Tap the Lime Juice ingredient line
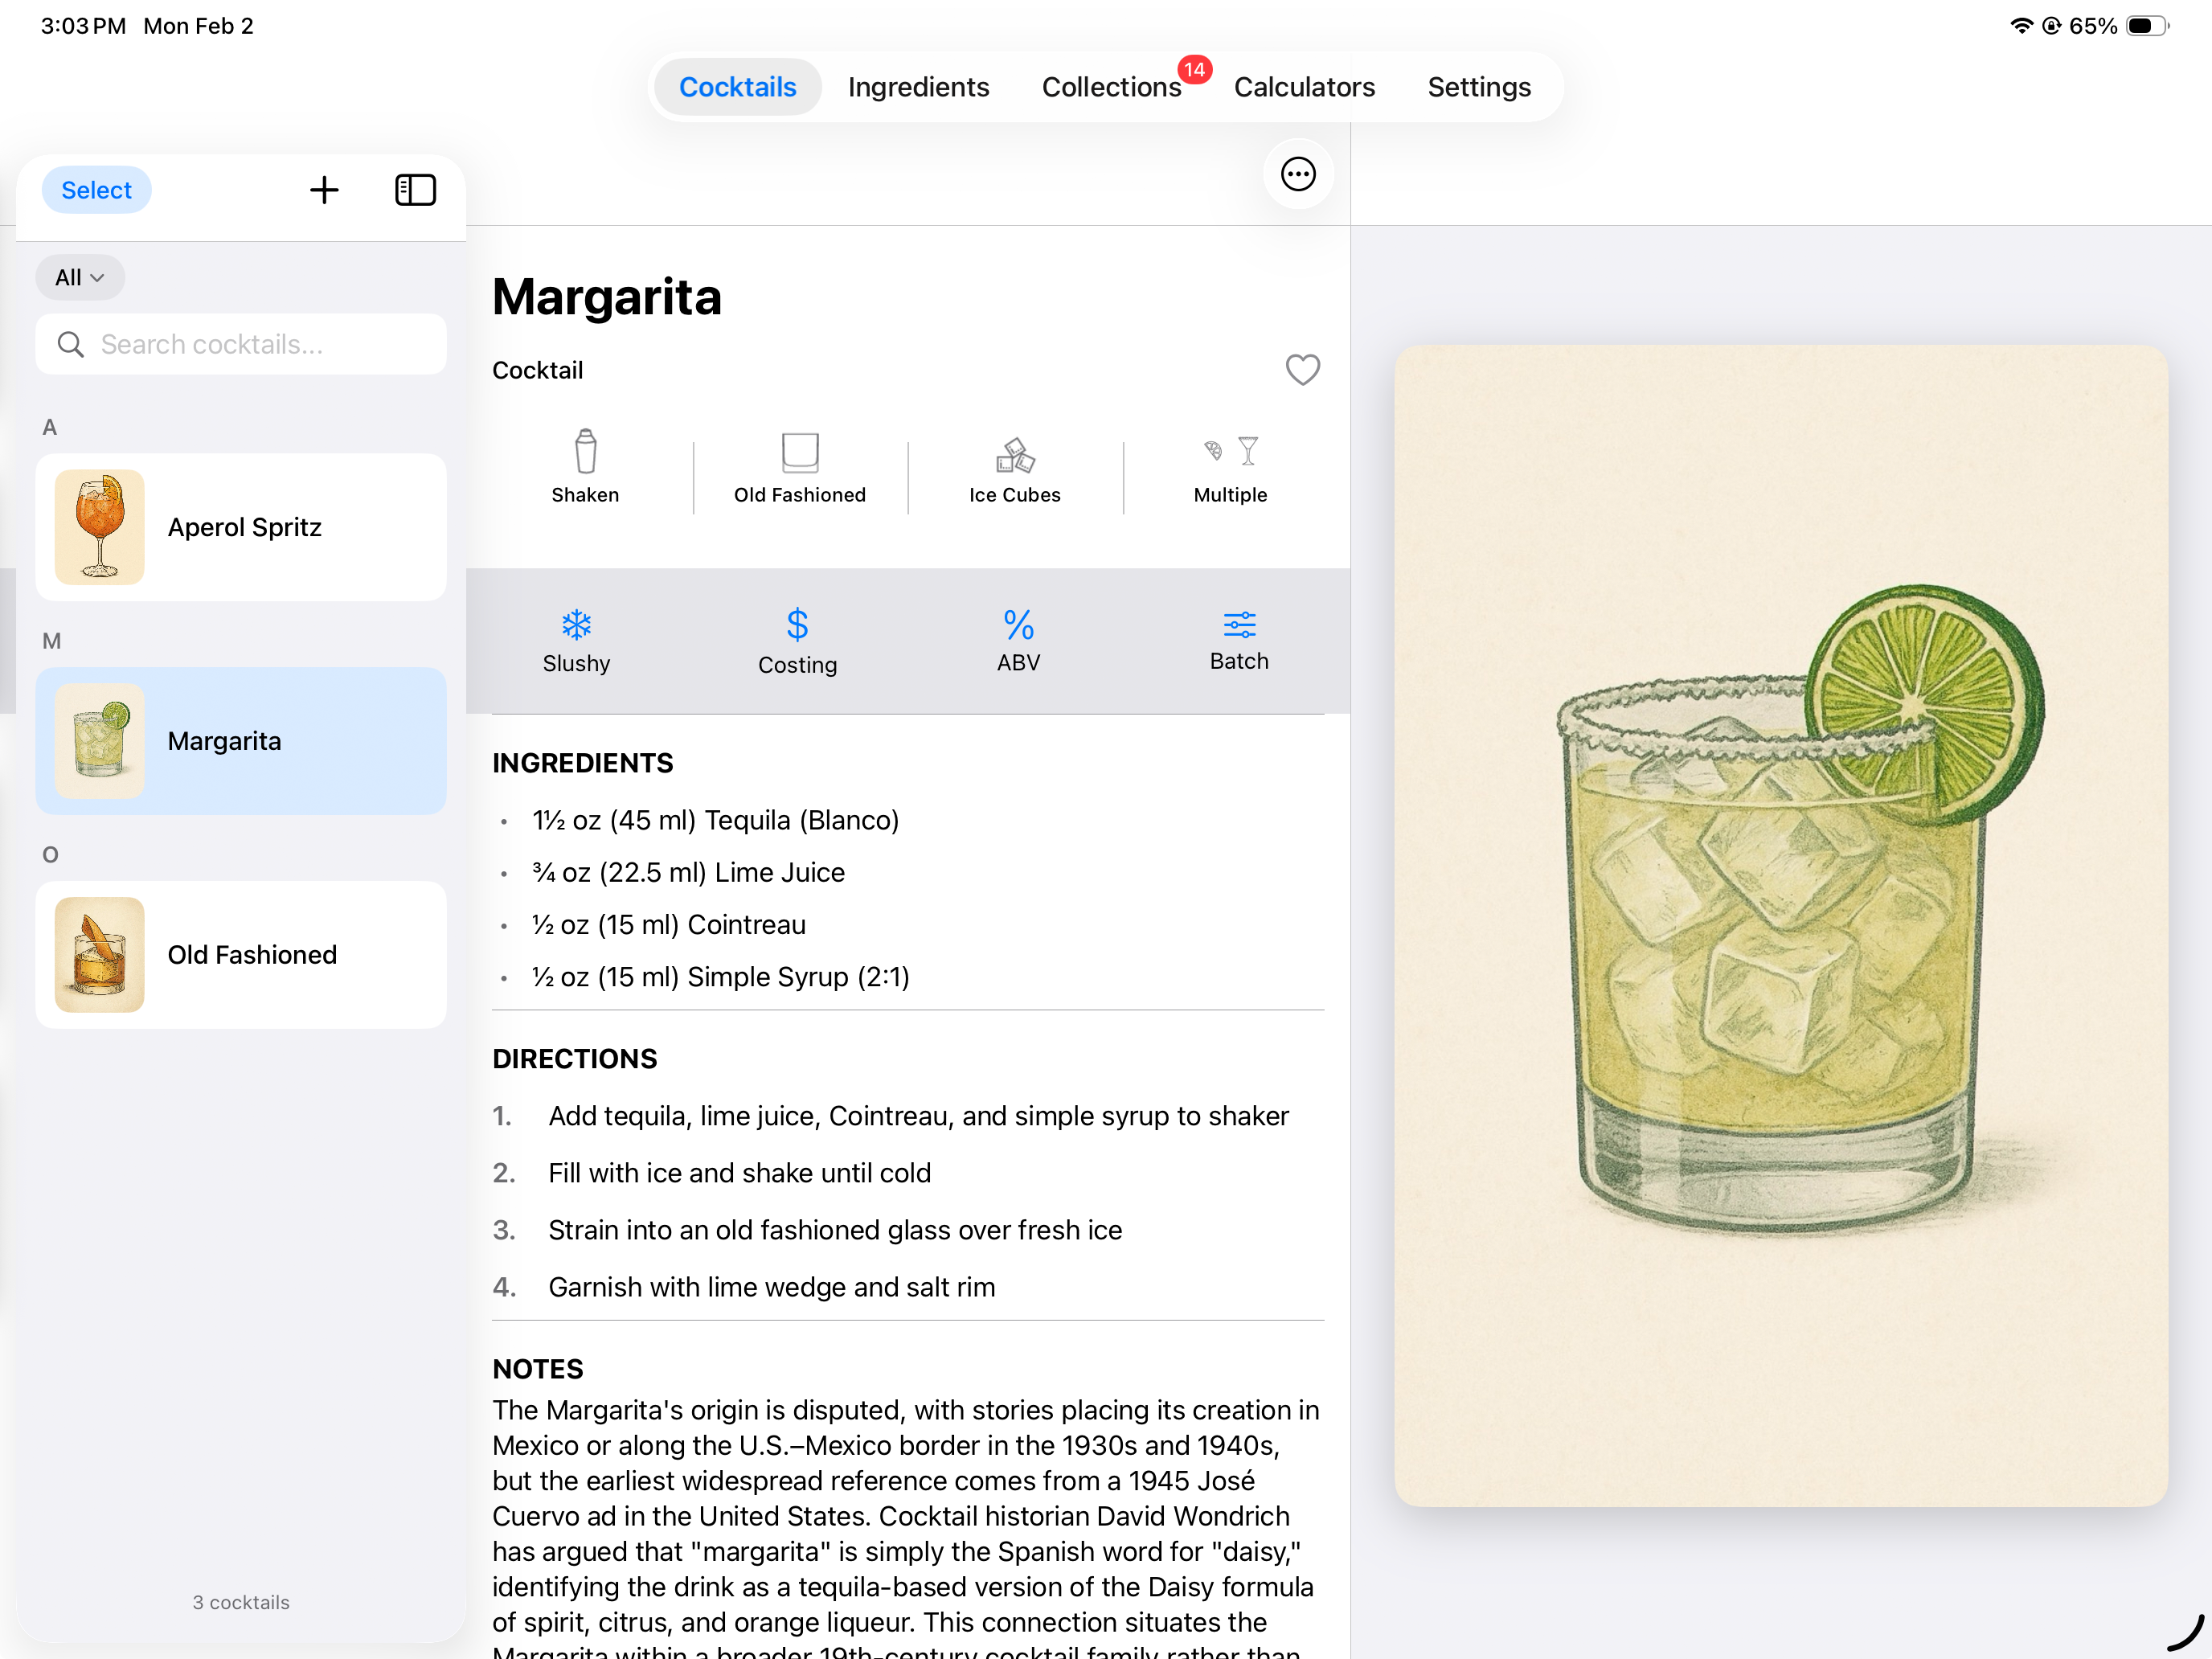The width and height of the screenshot is (2212, 1659). (688, 872)
